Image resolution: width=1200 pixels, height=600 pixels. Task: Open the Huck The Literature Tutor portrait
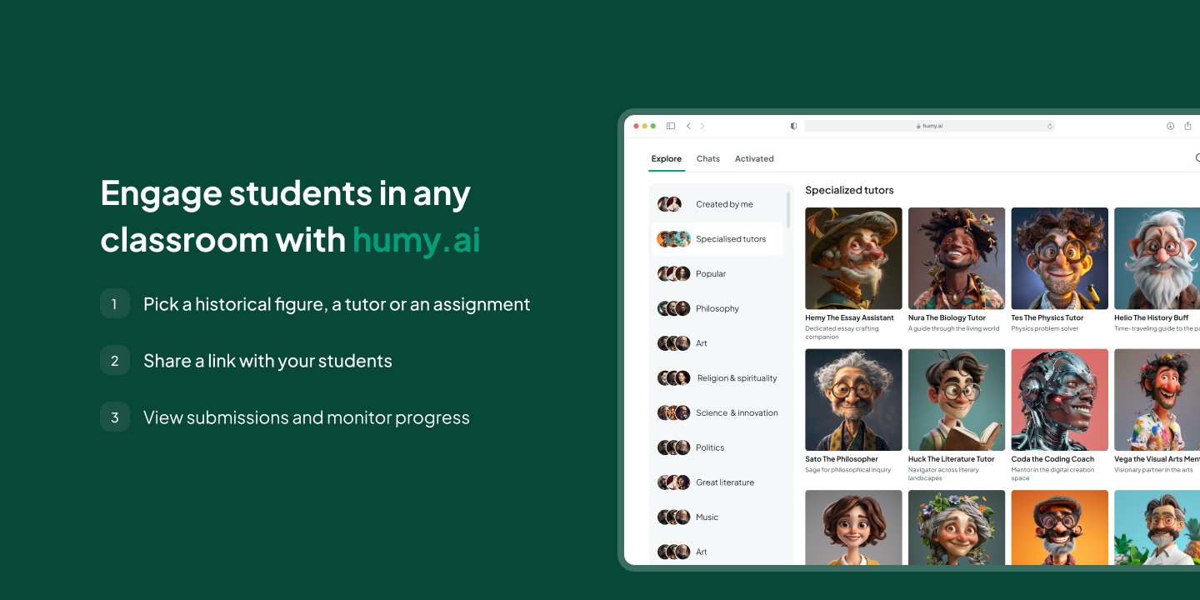coord(957,400)
